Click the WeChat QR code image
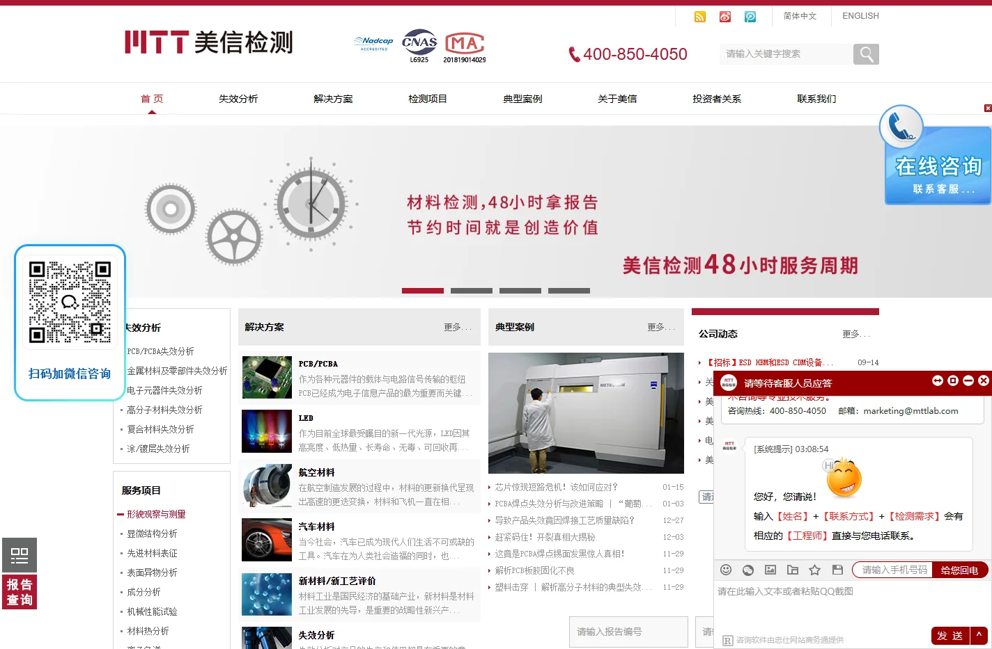The image size is (992, 649). 70,302
